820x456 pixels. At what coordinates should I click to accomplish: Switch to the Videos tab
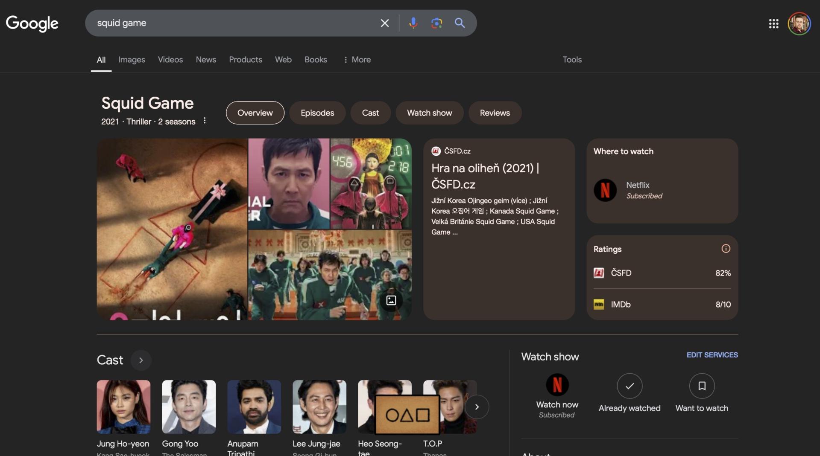[170, 60]
